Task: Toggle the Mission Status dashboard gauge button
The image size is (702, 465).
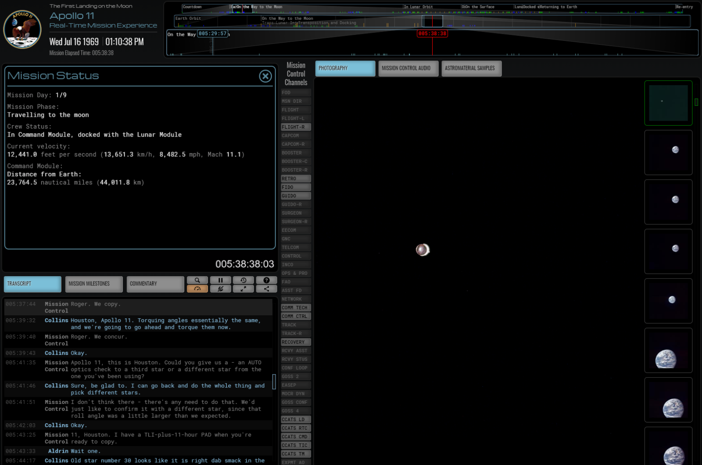Action: 197,288
